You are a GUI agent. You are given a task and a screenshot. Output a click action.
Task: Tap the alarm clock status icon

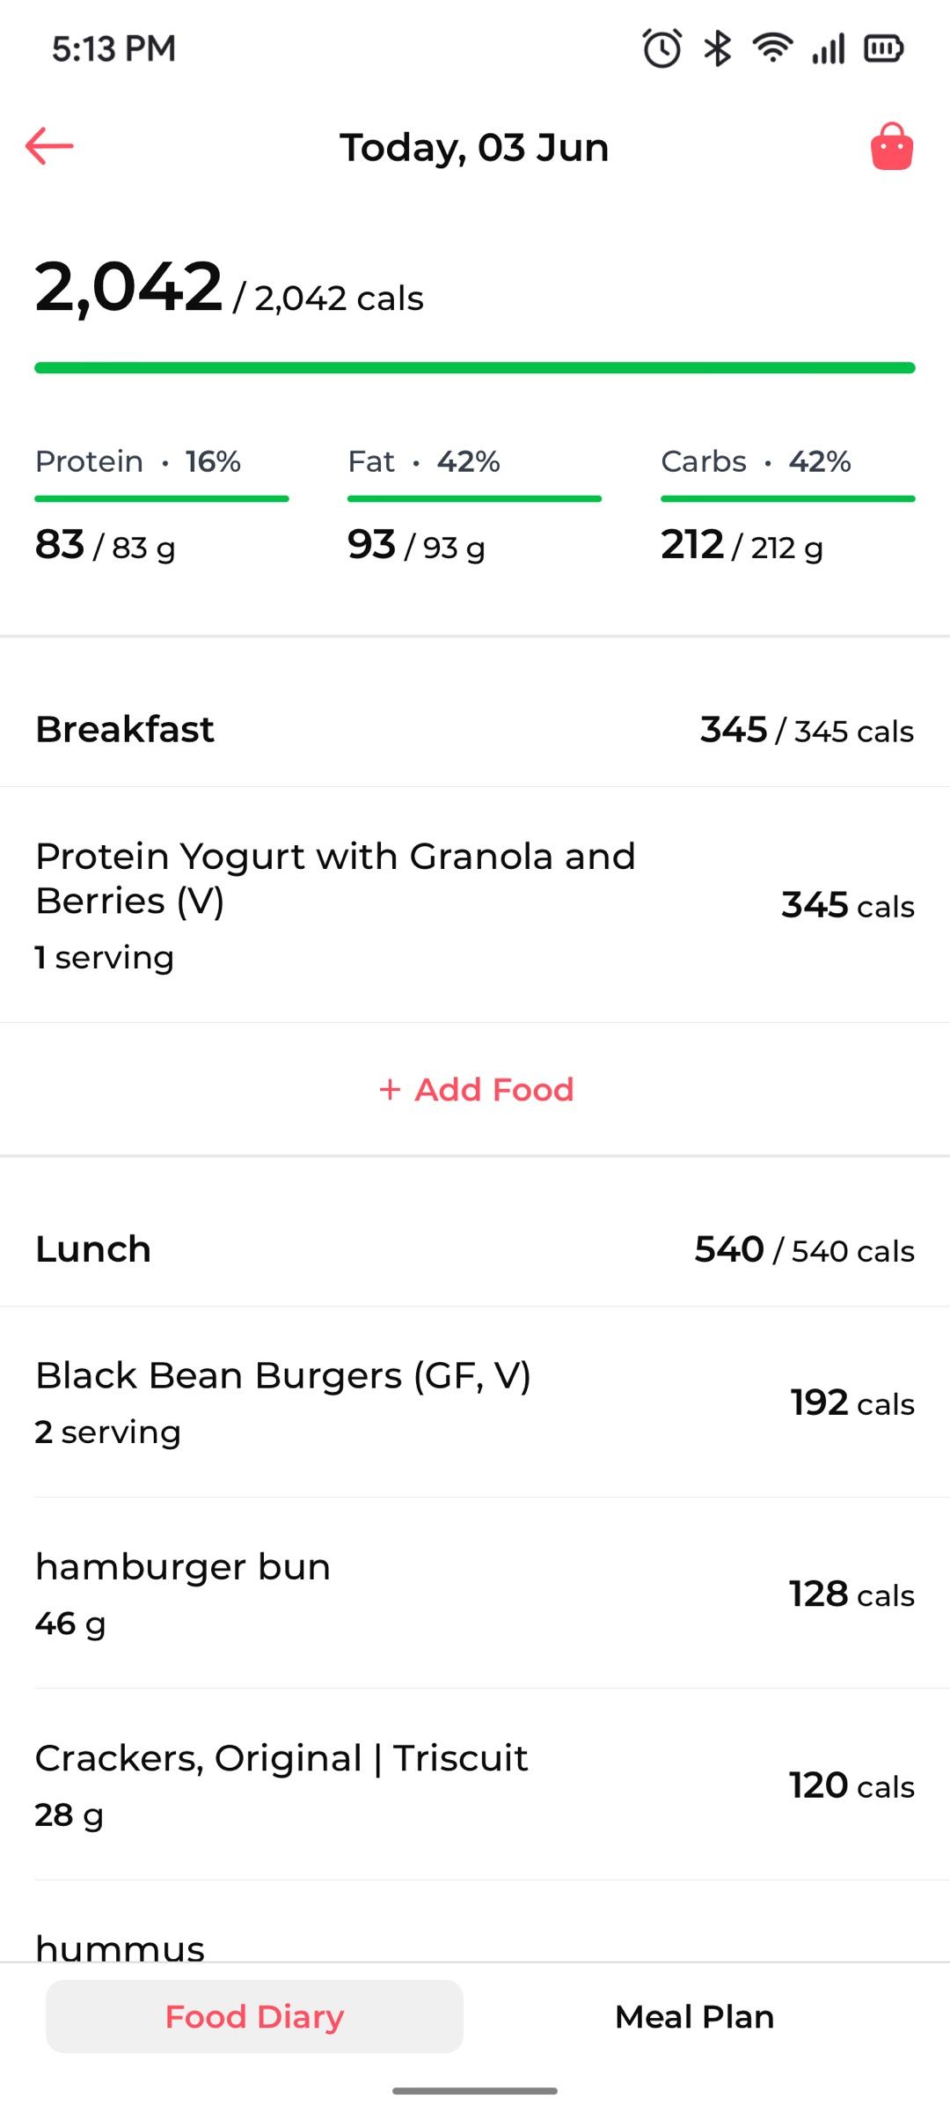coord(661,48)
